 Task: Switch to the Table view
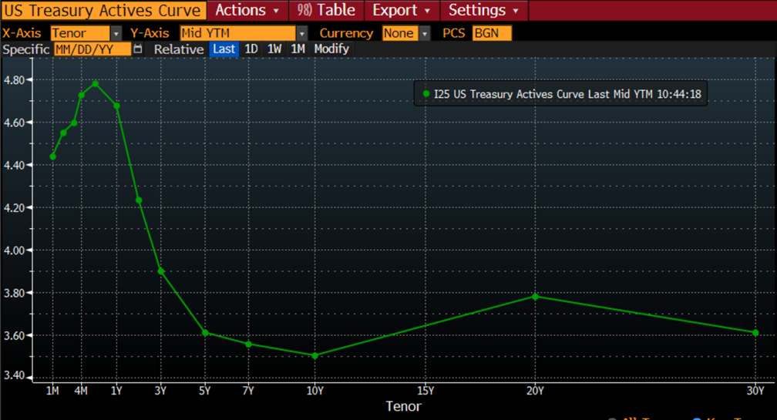(x=326, y=10)
